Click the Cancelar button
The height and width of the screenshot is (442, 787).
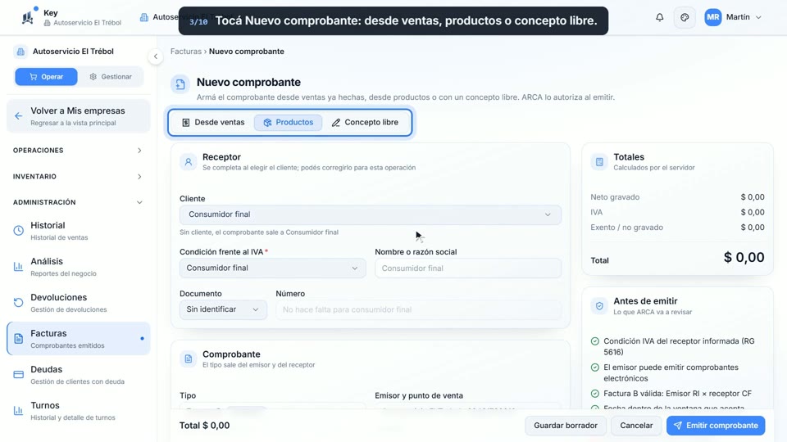(x=636, y=426)
